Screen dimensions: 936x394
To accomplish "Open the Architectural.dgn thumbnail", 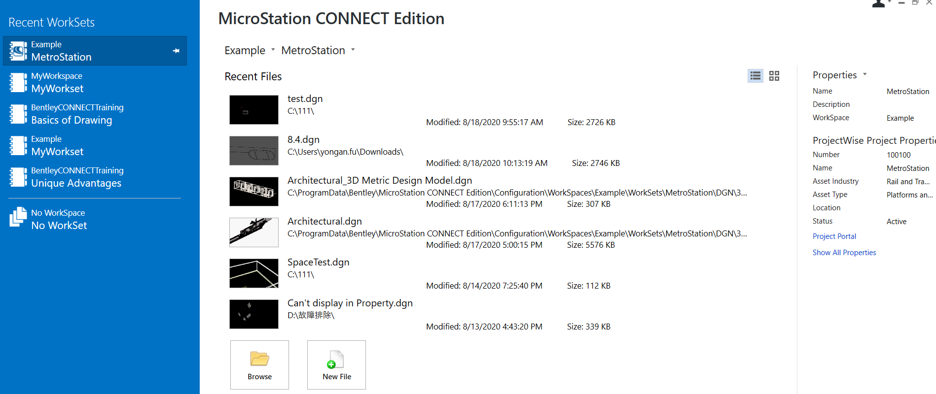I will [x=254, y=232].
